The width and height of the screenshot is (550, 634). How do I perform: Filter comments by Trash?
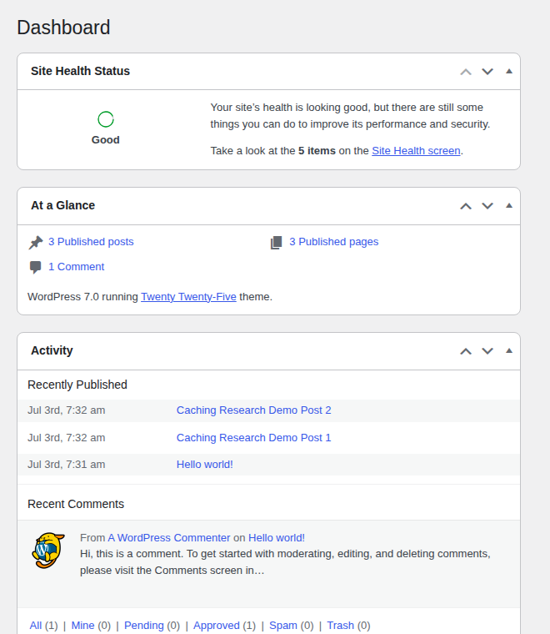[x=341, y=626]
